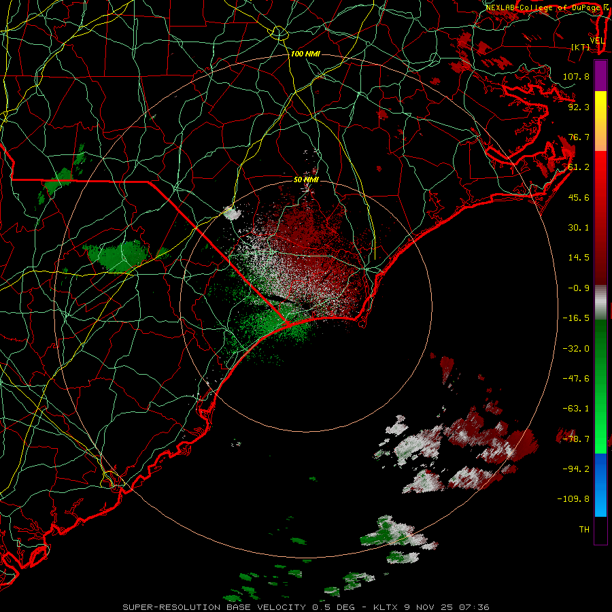
Task: Click the 14.5 legend value
Action: 579,258
